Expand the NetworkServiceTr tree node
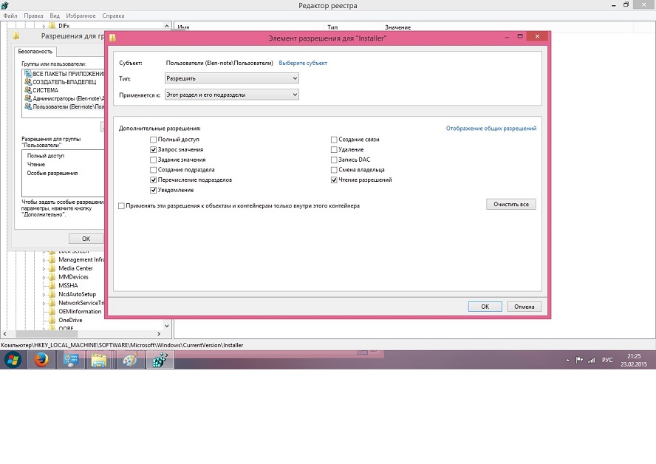This screenshot has height=464, width=656. 44,303
